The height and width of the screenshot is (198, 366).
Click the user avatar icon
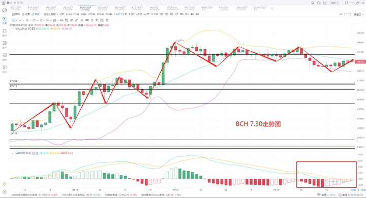coord(4,3)
